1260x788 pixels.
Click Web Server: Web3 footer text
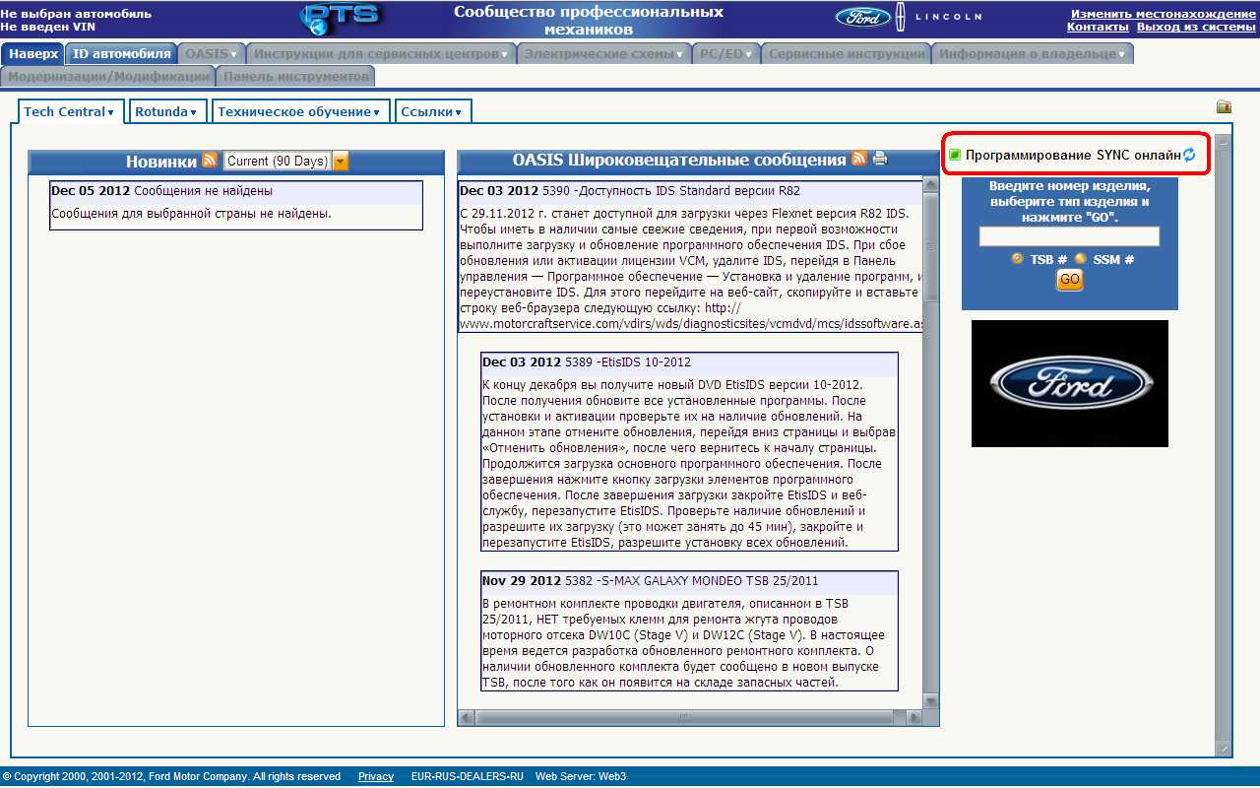tap(581, 776)
